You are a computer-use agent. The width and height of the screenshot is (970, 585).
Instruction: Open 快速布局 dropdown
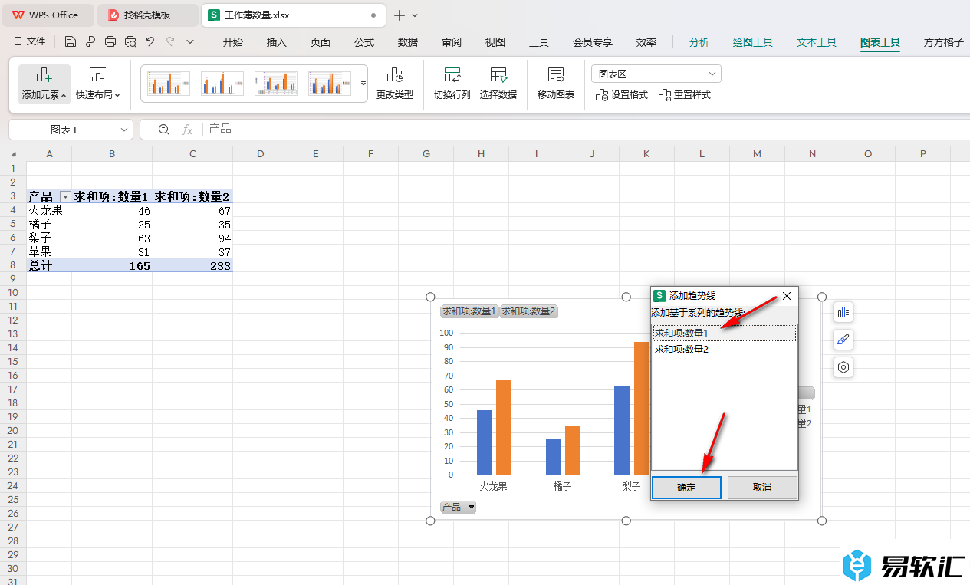(x=98, y=84)
